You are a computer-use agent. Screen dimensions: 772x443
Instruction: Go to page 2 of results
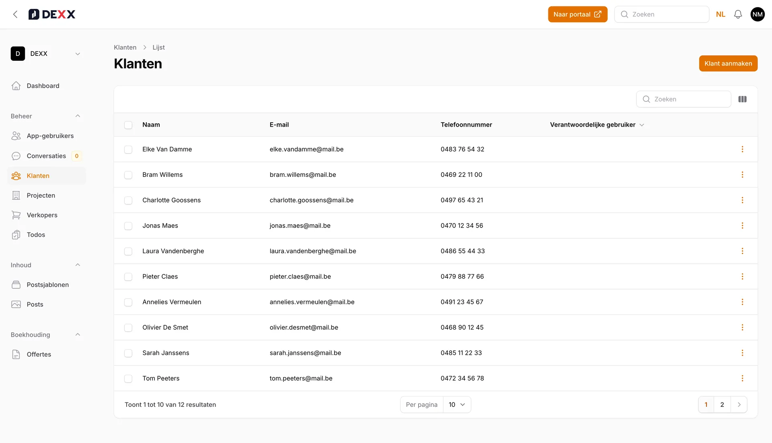click(722, 405)
